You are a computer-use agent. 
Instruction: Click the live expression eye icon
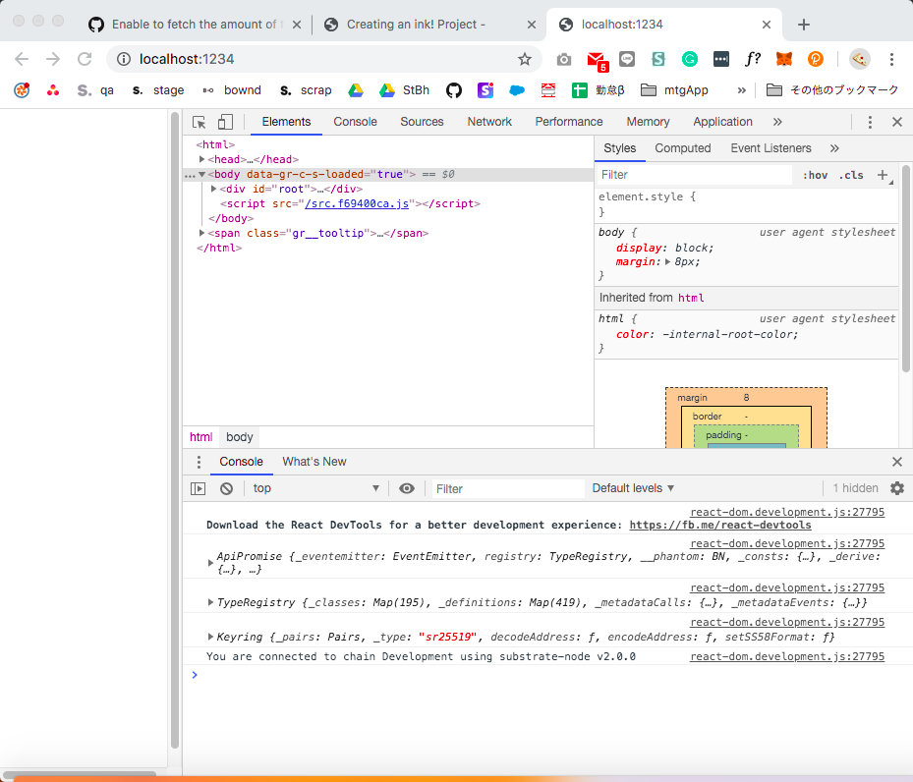407,488
